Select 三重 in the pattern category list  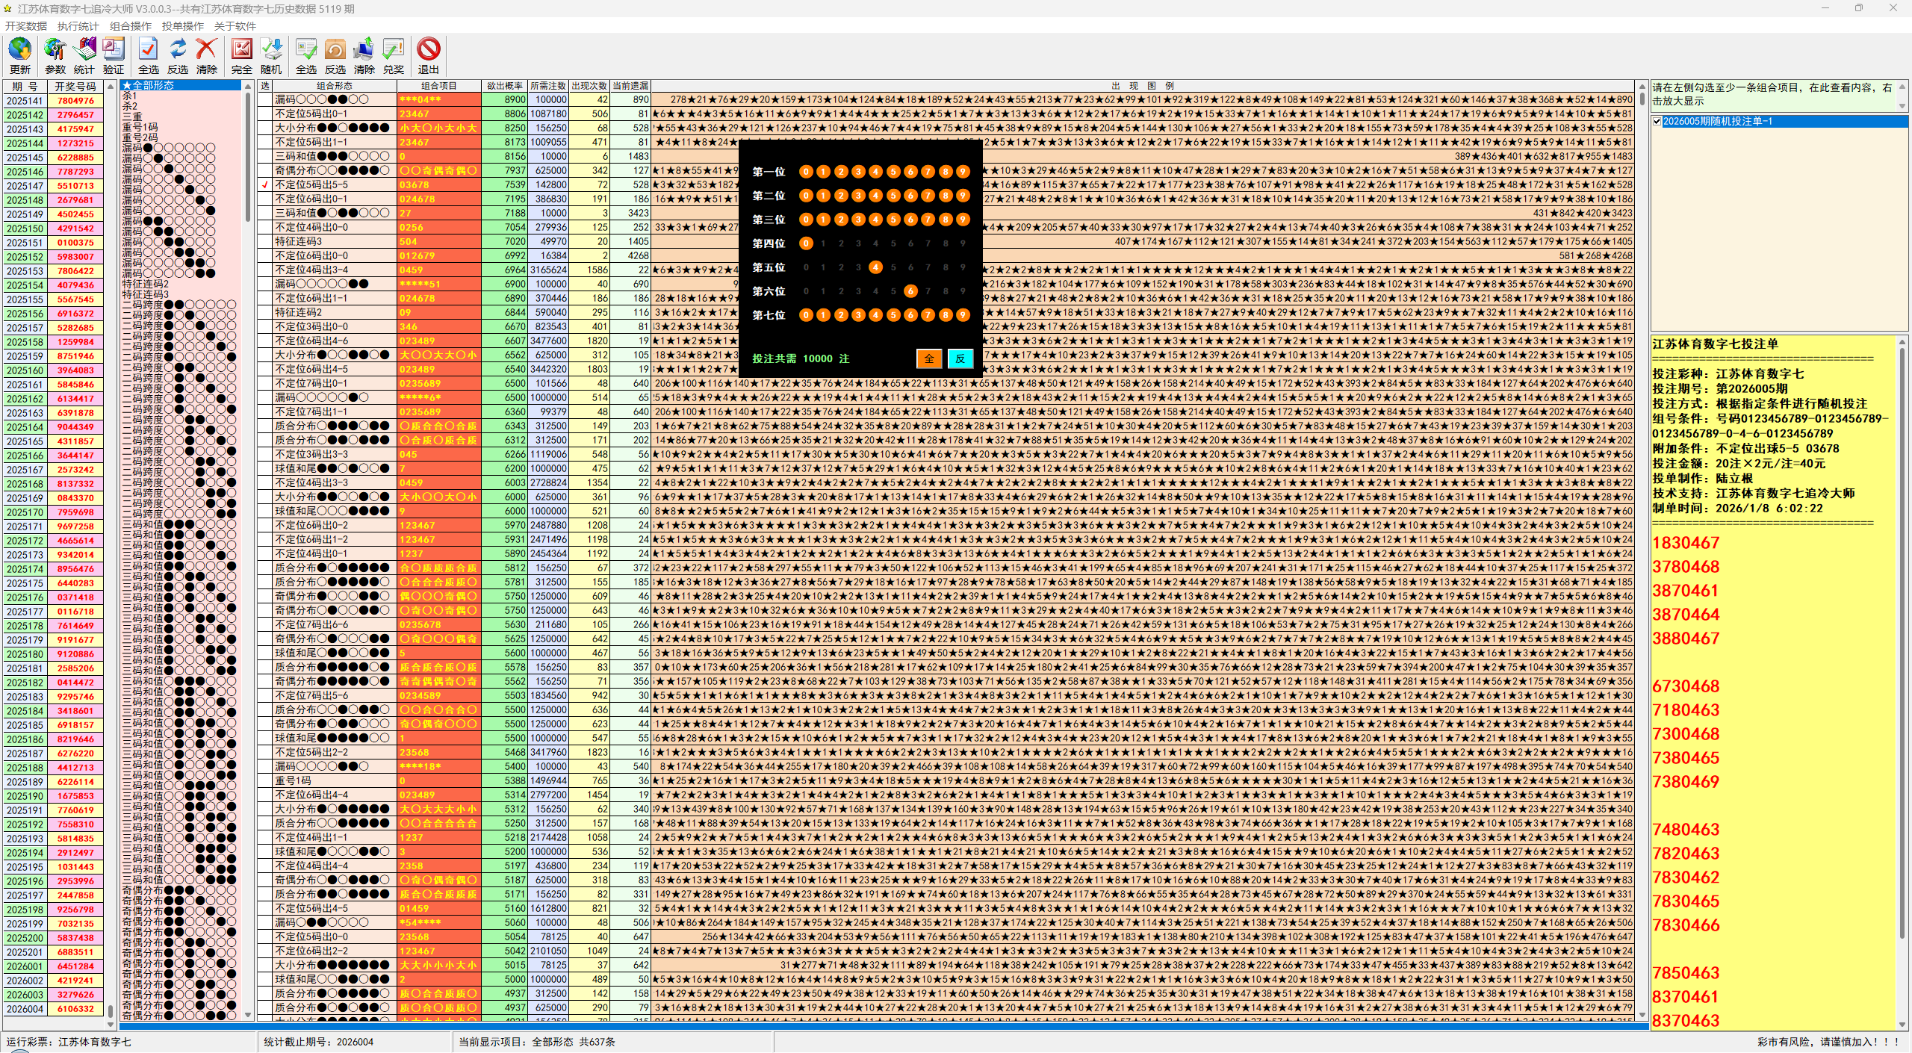coord(133,117)
